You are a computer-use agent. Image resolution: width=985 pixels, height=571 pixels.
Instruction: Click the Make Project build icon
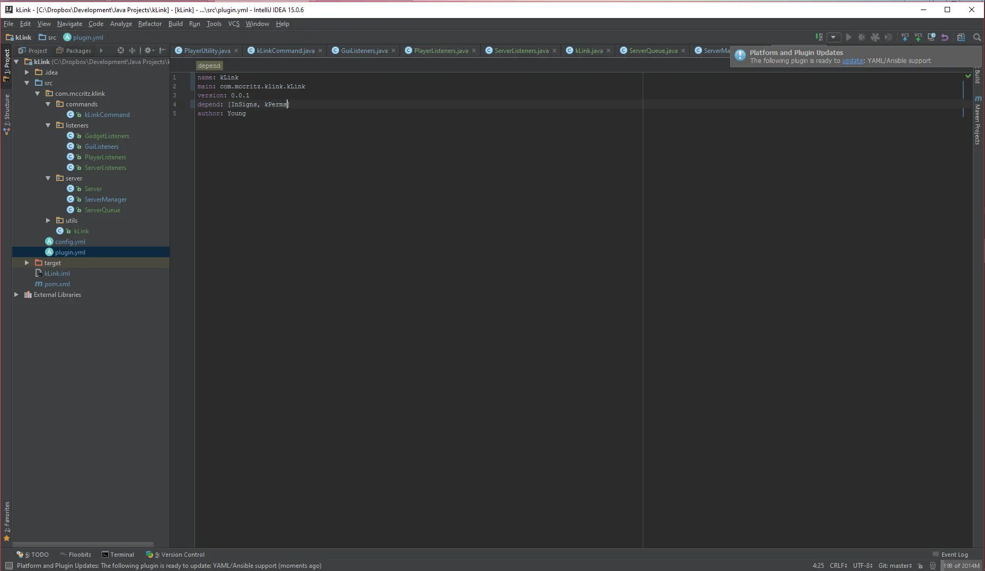coord(819,37)
